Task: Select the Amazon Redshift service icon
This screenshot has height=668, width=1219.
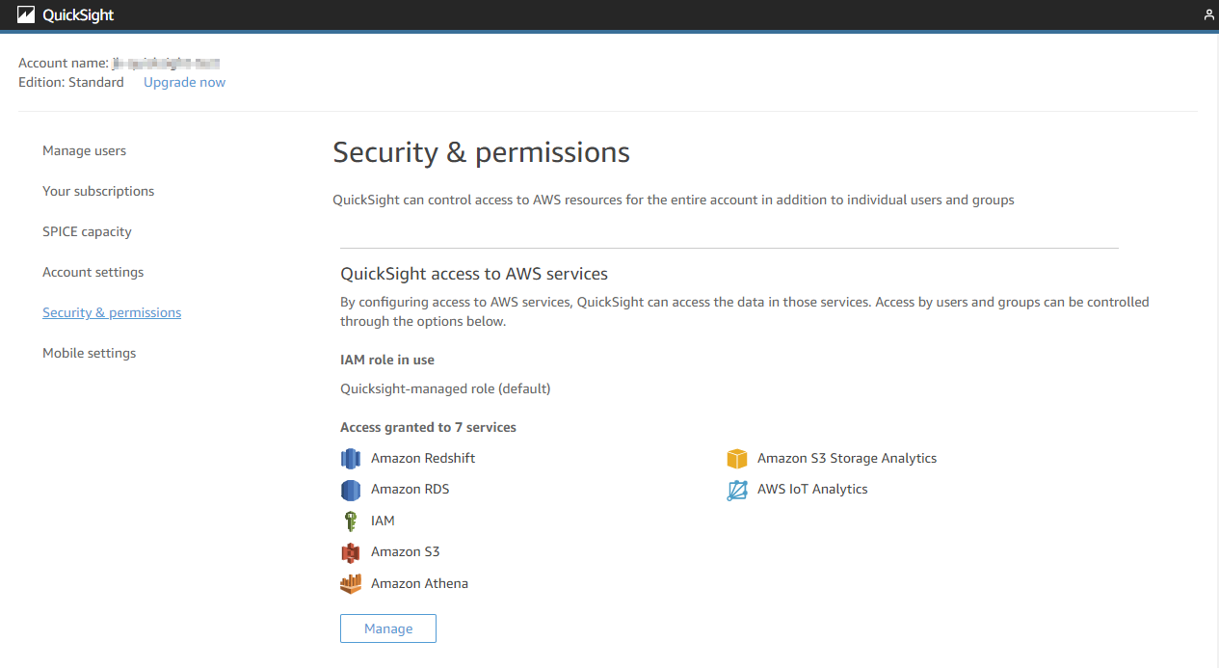Action: tap(350, 458)
